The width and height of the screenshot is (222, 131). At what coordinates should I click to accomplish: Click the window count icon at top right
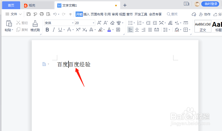point(187,4)
